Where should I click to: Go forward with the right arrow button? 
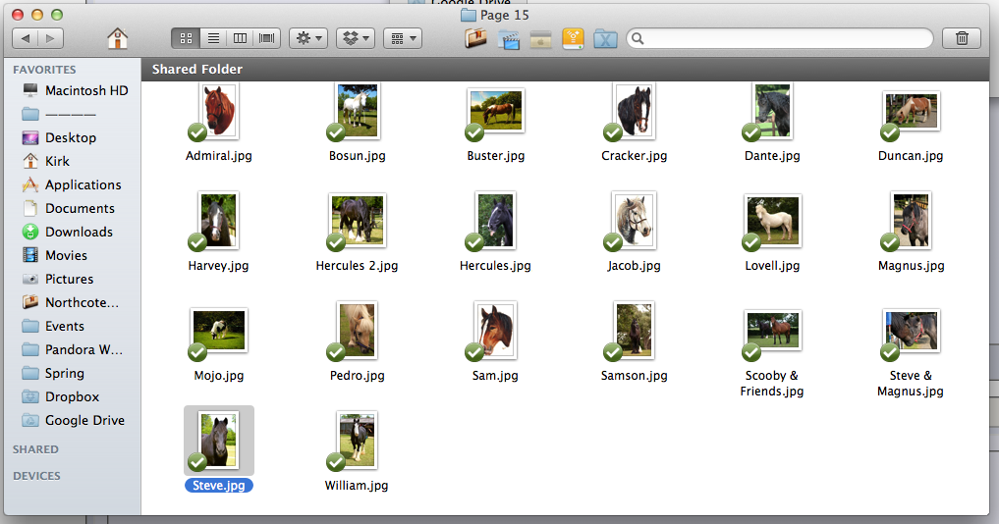(x=50, y=39)
